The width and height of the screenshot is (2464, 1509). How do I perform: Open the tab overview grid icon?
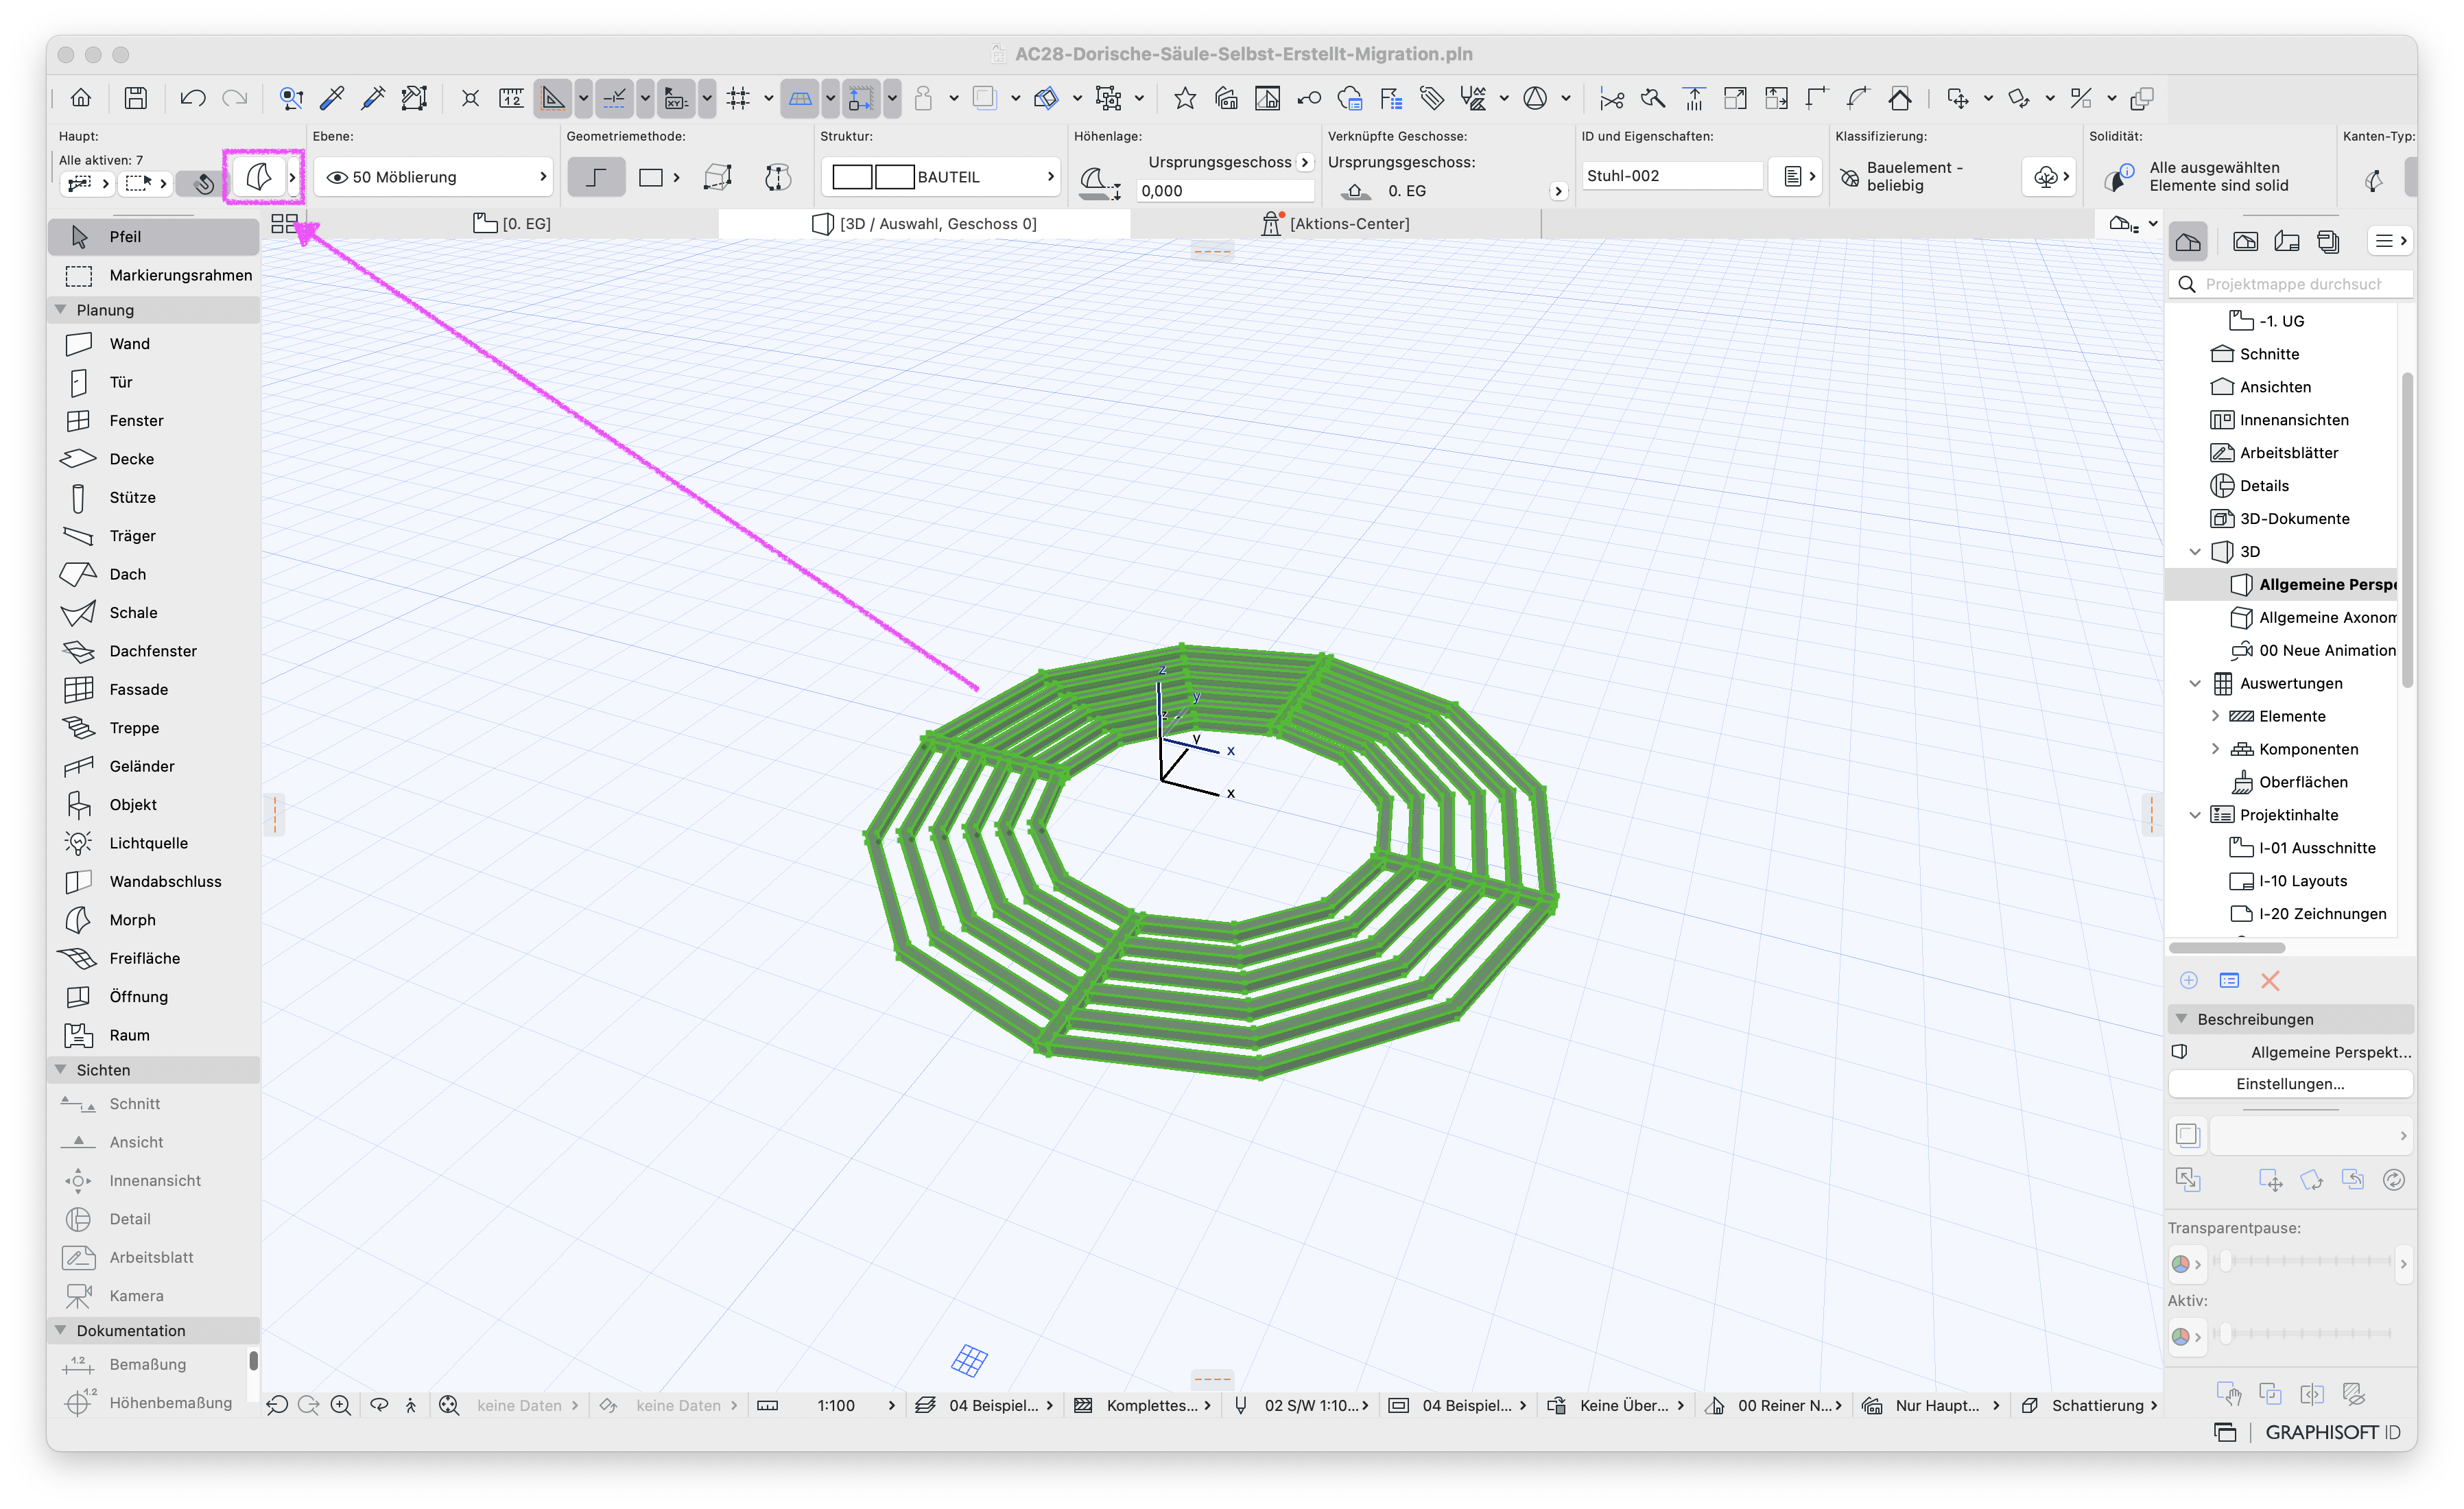pyautogui.click(x=284, y=224)
